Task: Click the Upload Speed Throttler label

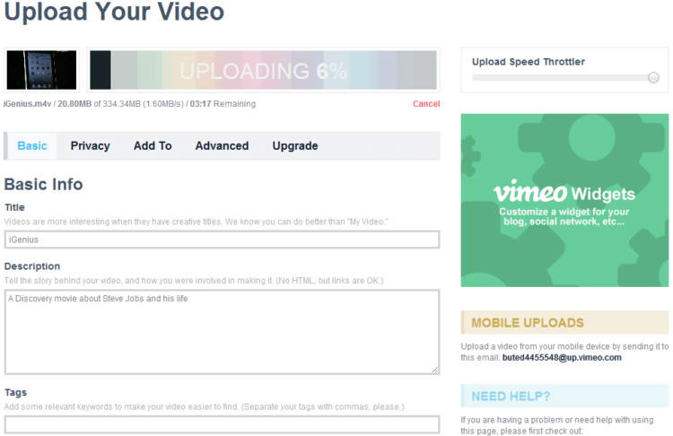Action: point(529,62)
